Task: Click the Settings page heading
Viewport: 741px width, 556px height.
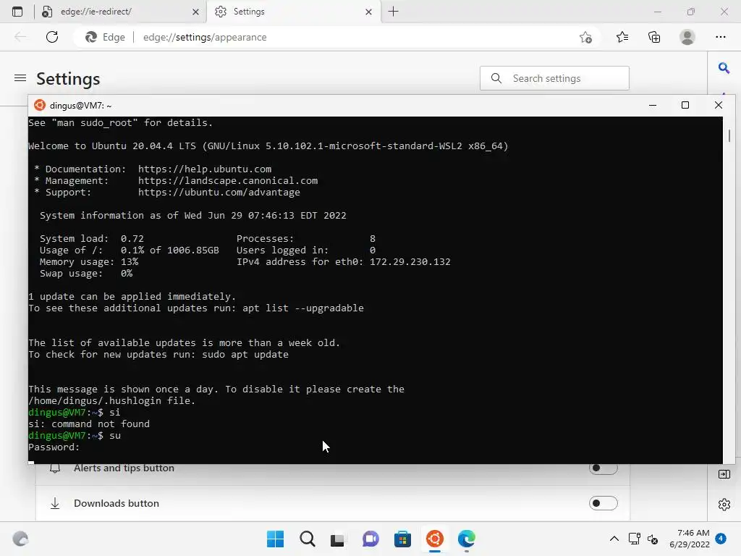Action: 68,78
